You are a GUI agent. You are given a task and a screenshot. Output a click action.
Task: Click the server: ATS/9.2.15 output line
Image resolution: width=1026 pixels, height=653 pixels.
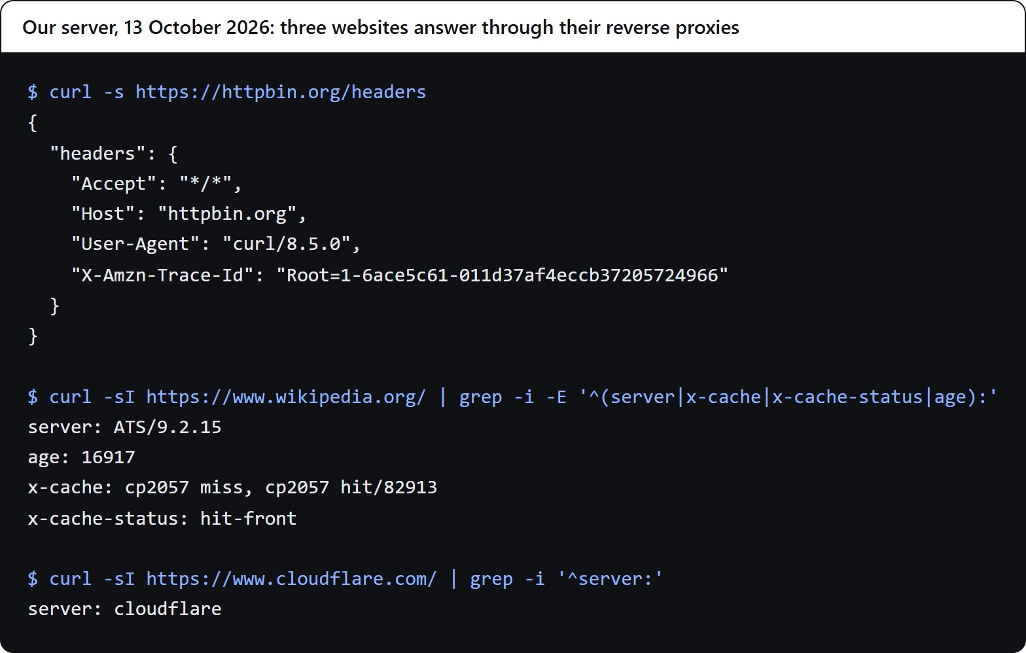tap(125, 427)
